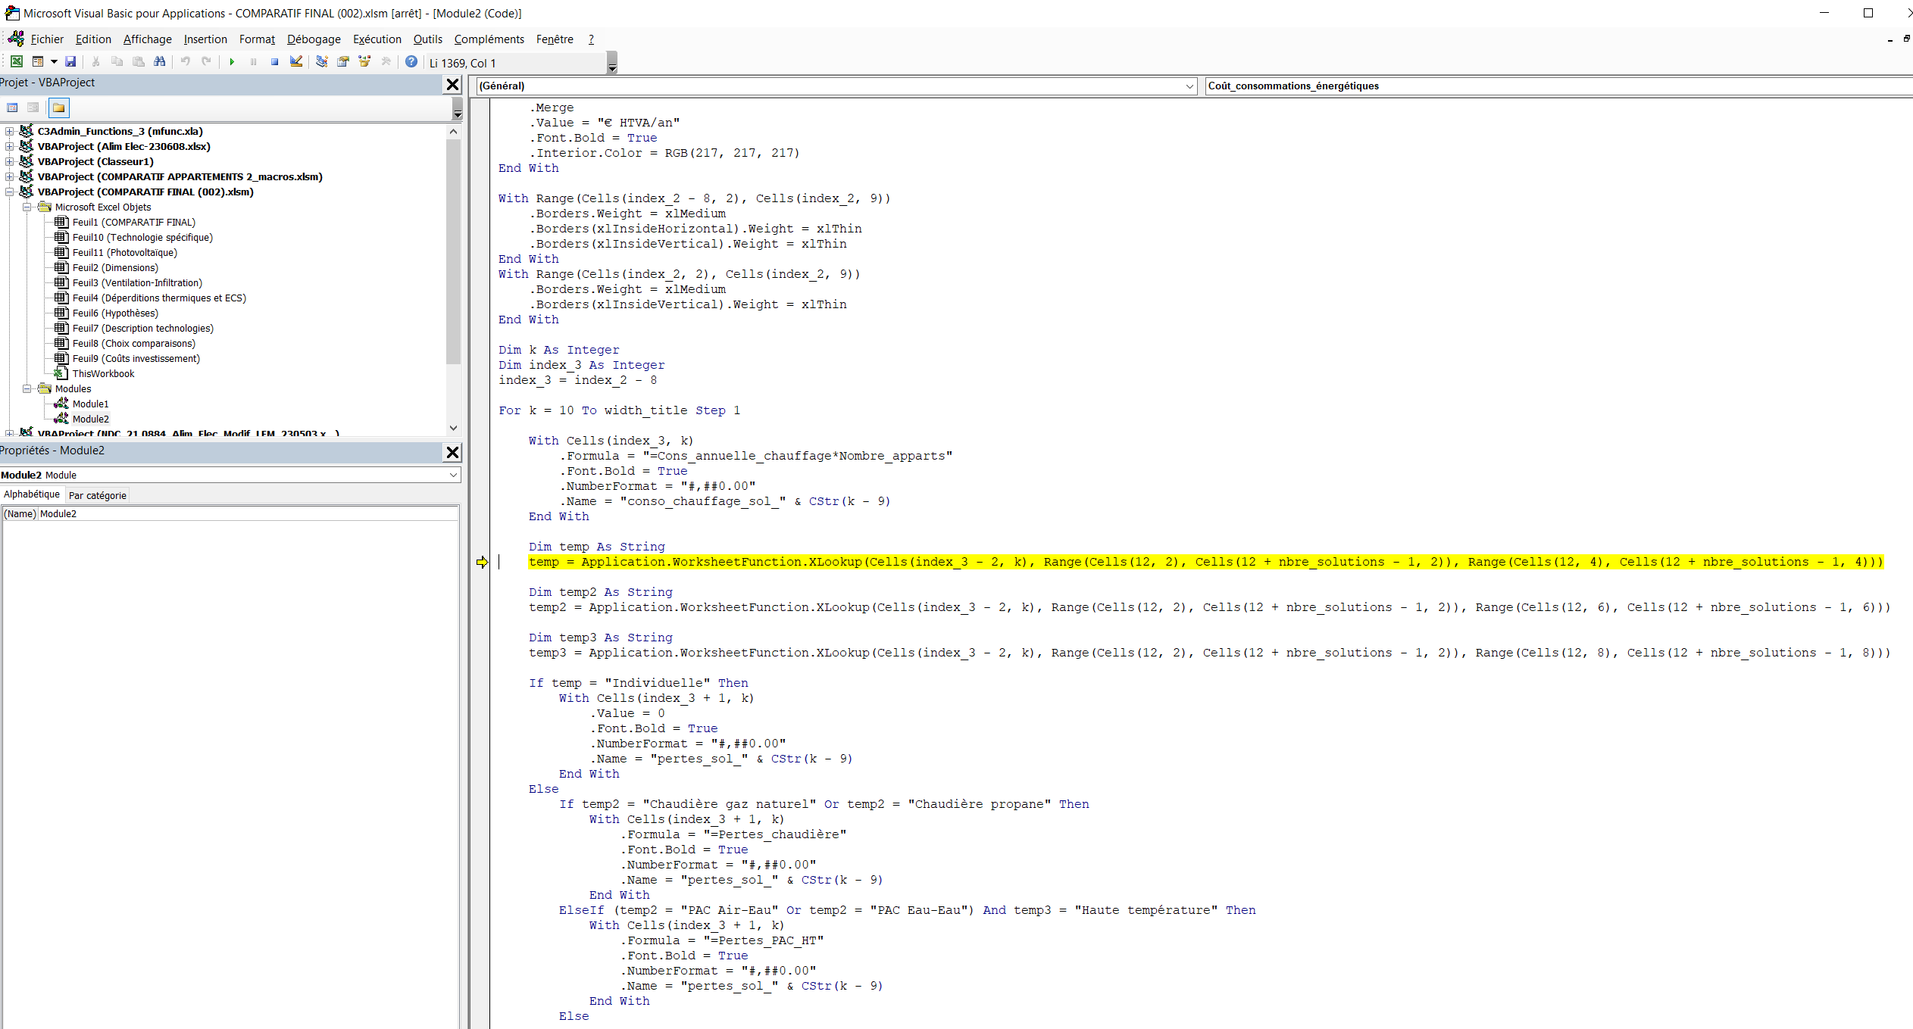Screen dimensions: 1913x1029
Task: Stop execution with the blue square Reset icon
Action: [x=274, y=62]
